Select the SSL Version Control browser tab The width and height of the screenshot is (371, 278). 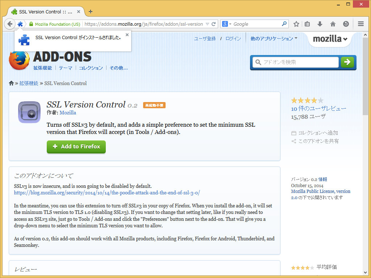coord(43,11)
